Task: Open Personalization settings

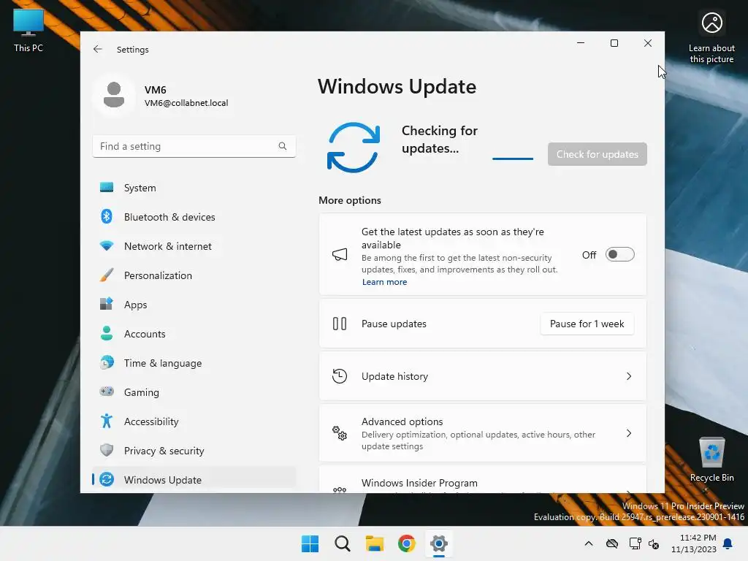Action: pyautogui.click(x=194, y=275)
